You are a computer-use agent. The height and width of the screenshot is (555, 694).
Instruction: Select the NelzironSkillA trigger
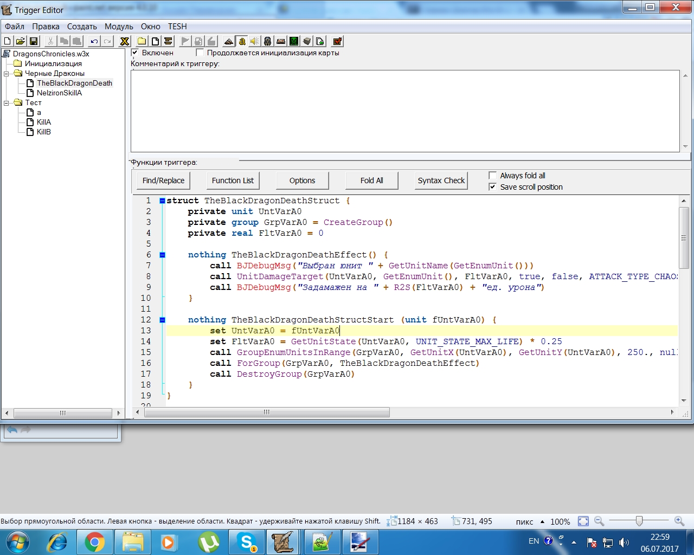pos(59,93)
